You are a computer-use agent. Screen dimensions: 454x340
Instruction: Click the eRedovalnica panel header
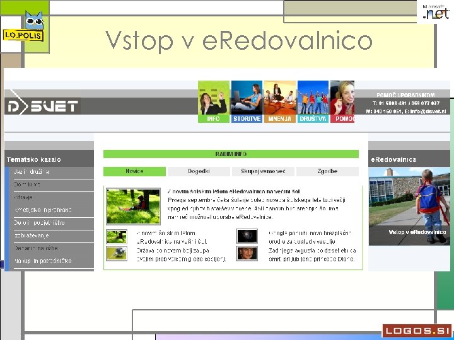pyautogui.click(x=409, y=159)
